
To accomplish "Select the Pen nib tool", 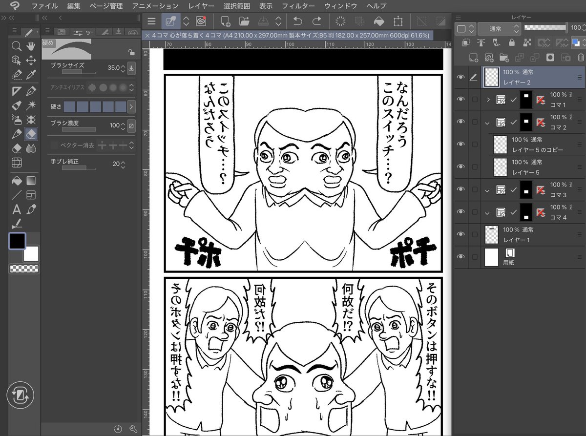I will pos(31,91).
